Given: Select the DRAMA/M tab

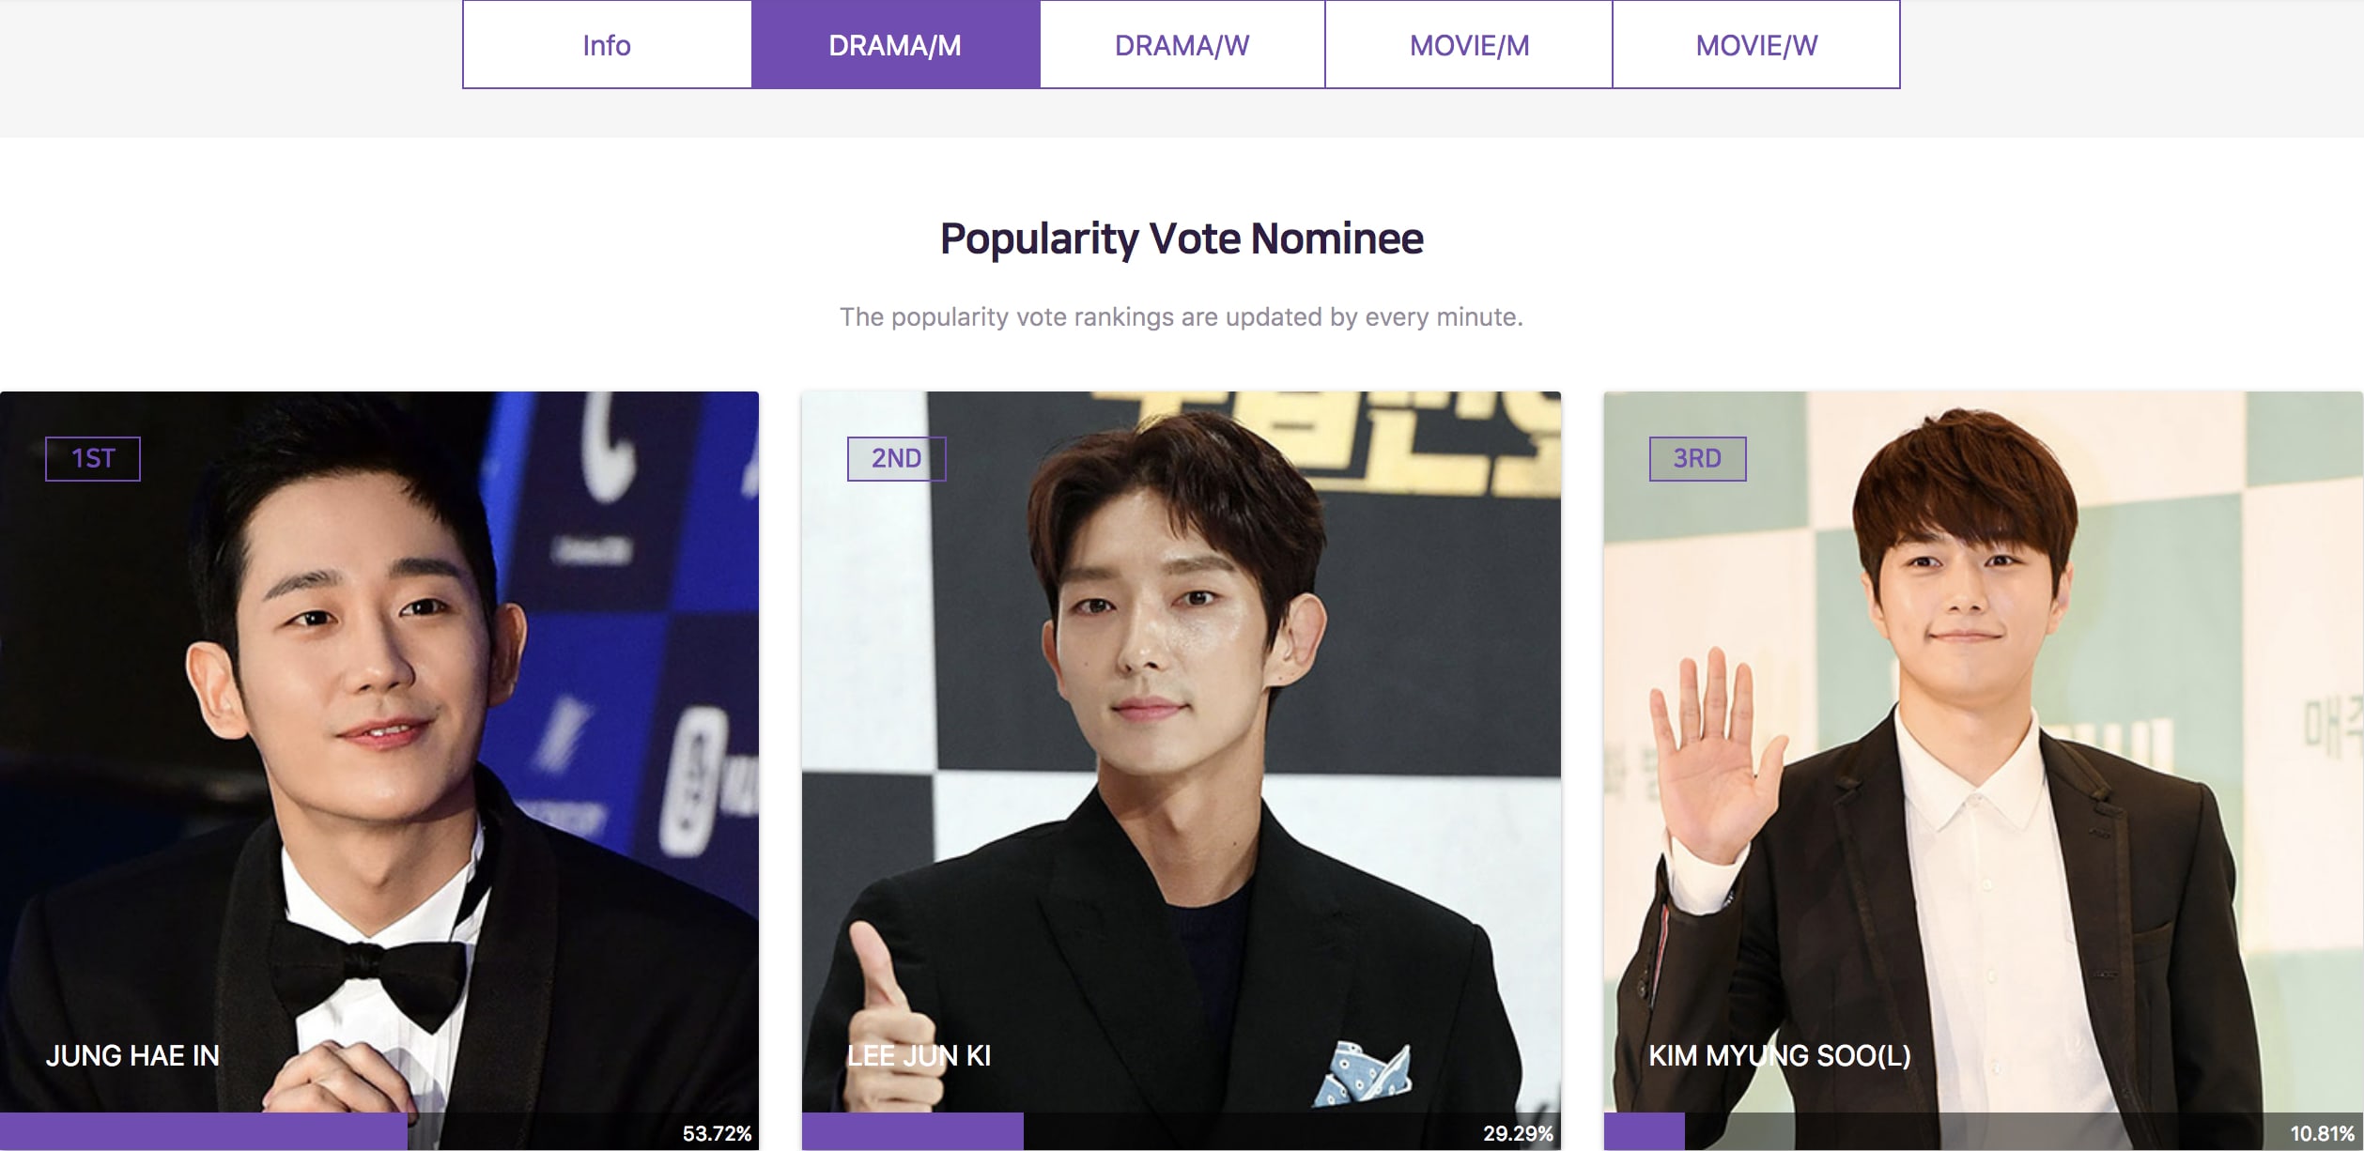Looking at the screenshot, I should pos(895,45).
